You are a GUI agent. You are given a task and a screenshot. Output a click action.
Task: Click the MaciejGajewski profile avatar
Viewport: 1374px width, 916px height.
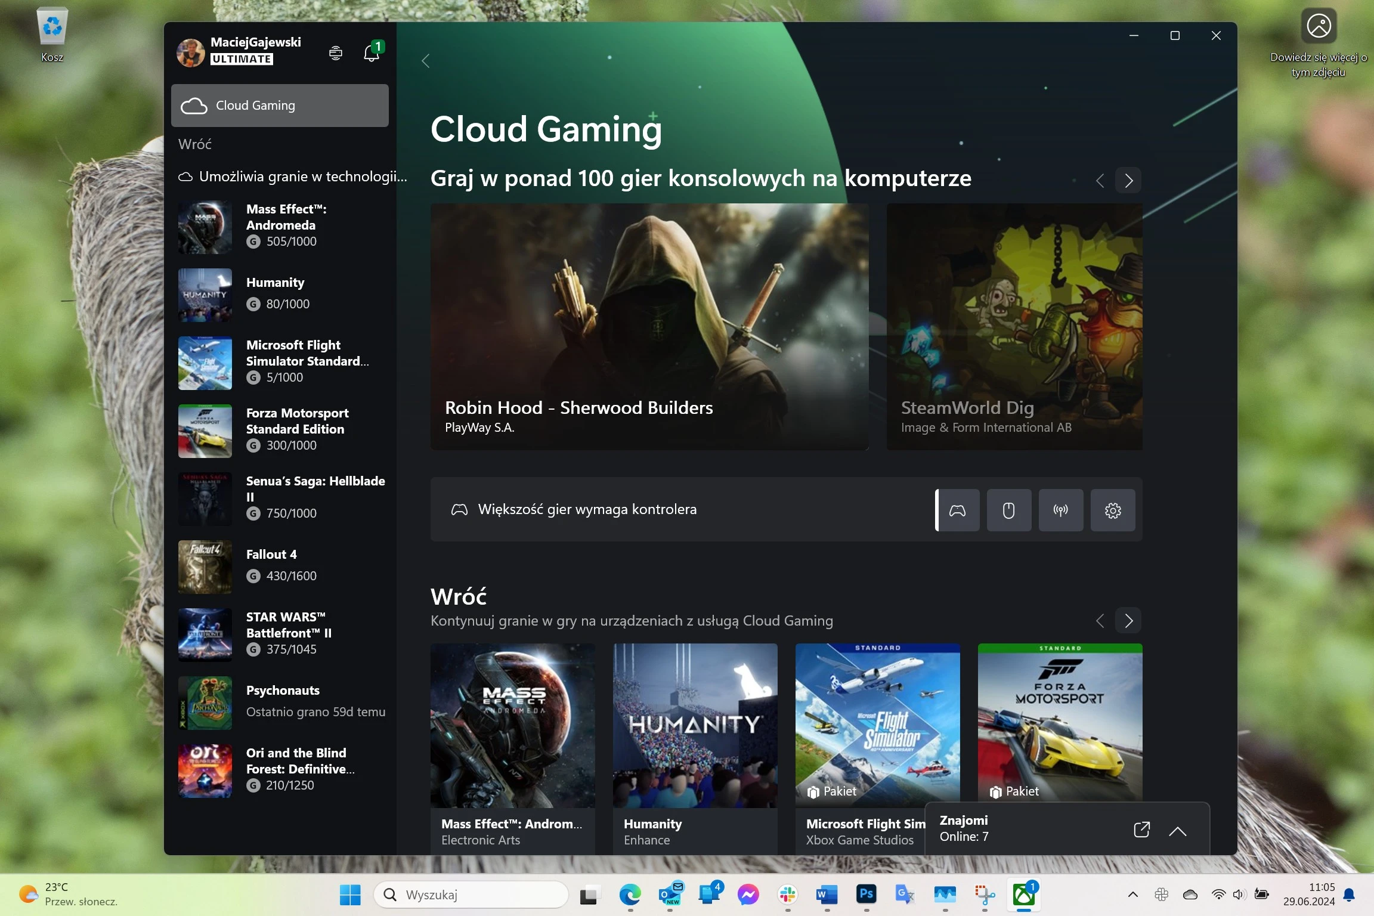pos(191,53)
